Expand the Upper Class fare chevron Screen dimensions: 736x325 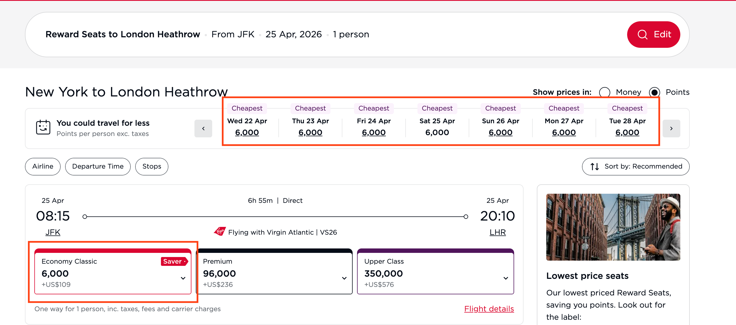(x=506, y=278)
